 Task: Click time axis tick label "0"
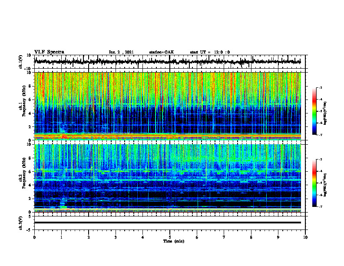tap(34, 237)
